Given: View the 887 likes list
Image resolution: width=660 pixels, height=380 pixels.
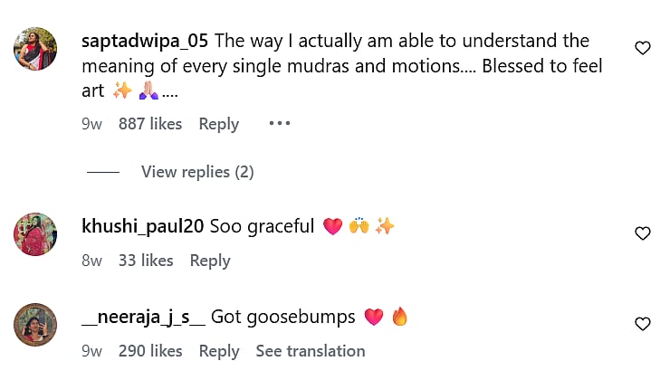Looking at the screenshot, I should click(150, 124).
